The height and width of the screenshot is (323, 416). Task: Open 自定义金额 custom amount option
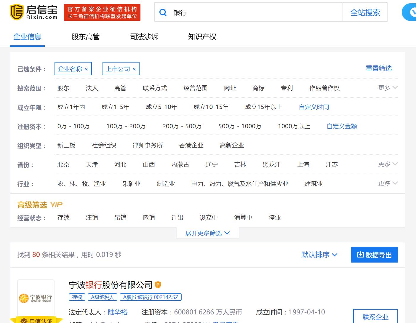pyautogui.click(x=342, y=126)
